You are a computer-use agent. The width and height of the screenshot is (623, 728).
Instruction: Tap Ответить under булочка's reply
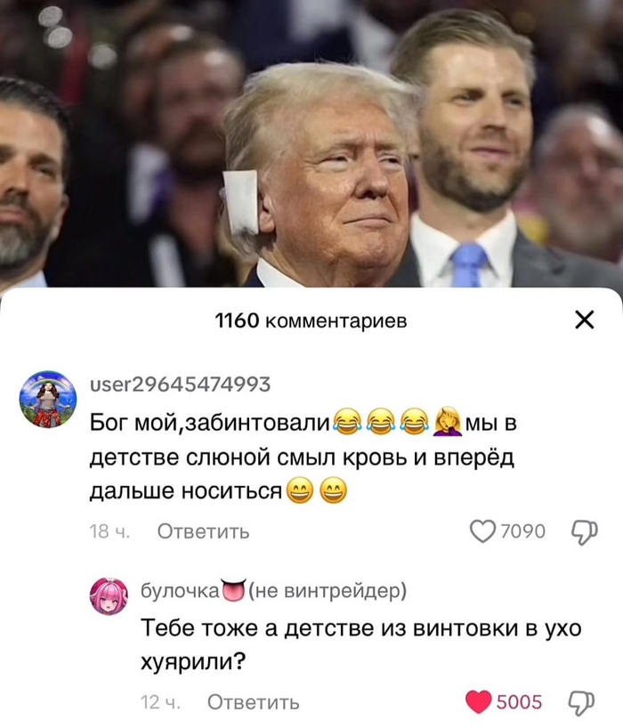tap(254, 702)
